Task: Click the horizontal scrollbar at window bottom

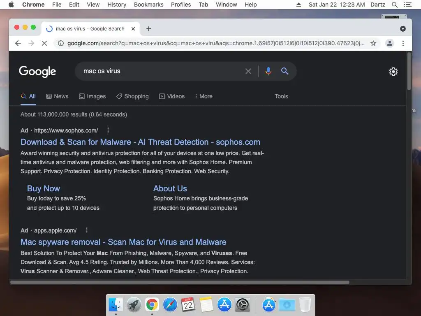Action: tap(180, 282)
